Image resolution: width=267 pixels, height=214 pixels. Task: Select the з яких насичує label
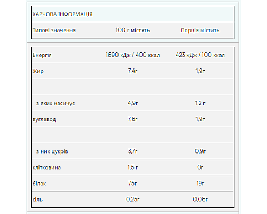[56, 103]
